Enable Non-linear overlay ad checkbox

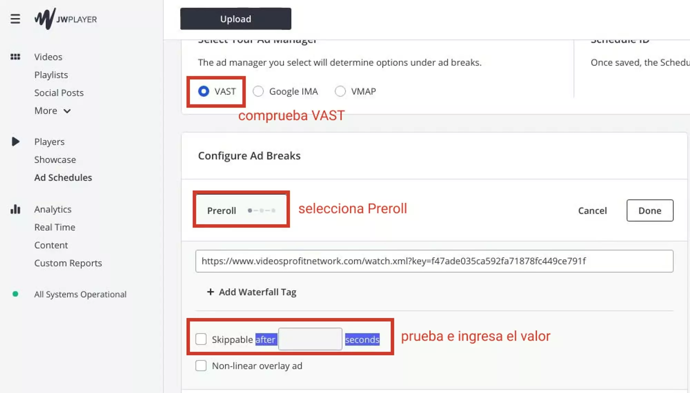click(200, 365)
